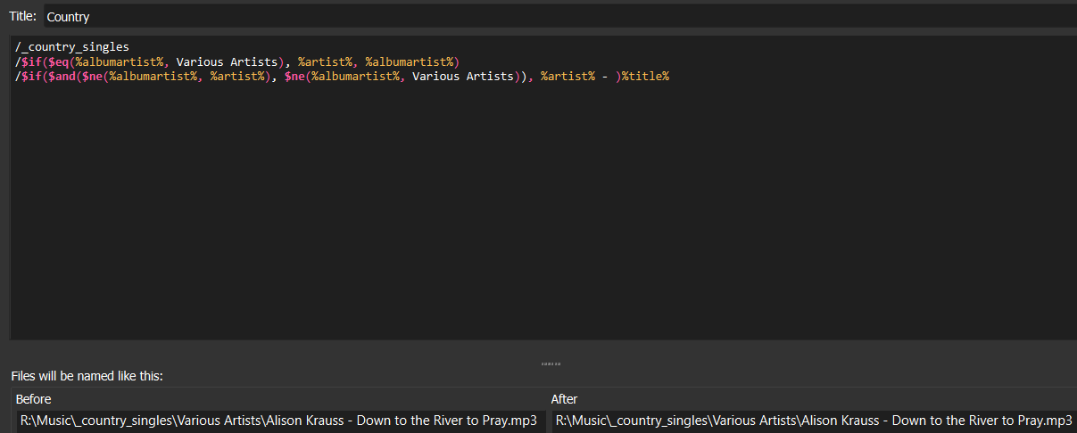Grab the dotted splitter handle below editor
Screen dimensions: 1077x433
coord(551,364)
